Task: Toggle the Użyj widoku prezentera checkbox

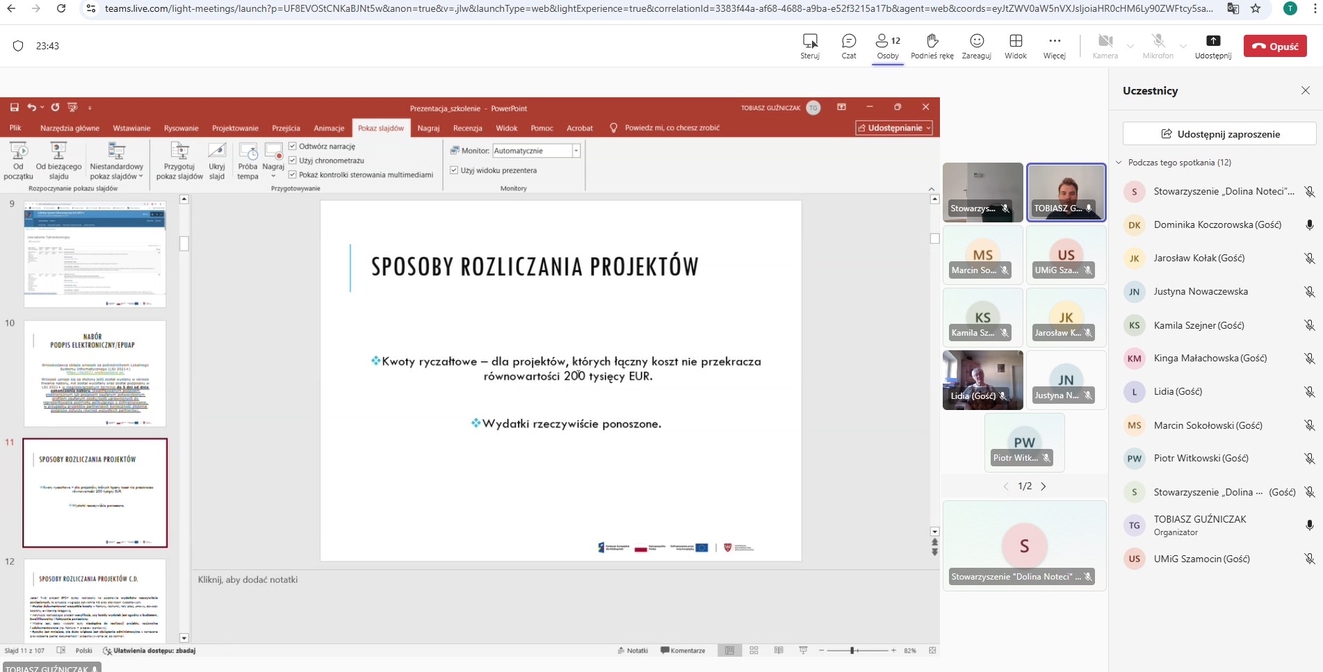Action: 454,170
